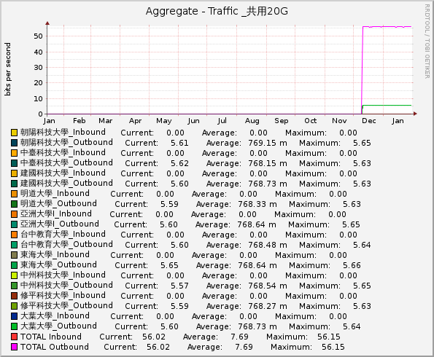Screen dimensions: 434x357
Task: Click the TOTAL Outbound legend label
Action: pos(55,347)
